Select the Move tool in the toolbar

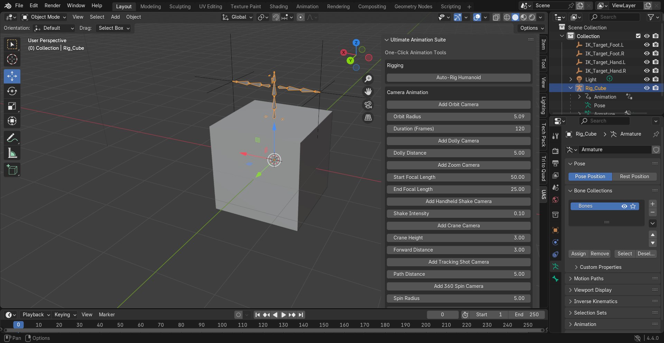click(12, 76)
